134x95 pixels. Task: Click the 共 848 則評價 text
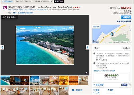[x=111, y=78]
